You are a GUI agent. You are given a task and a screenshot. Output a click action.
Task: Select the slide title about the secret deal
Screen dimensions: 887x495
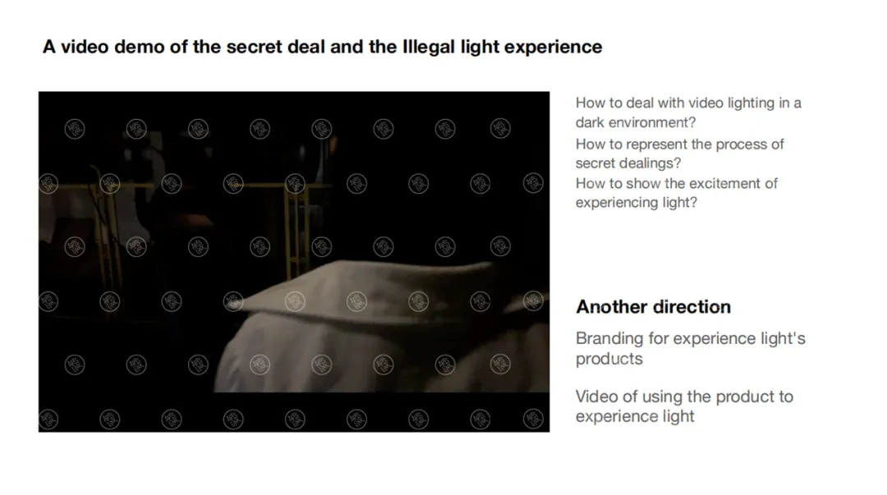point(323,47)
